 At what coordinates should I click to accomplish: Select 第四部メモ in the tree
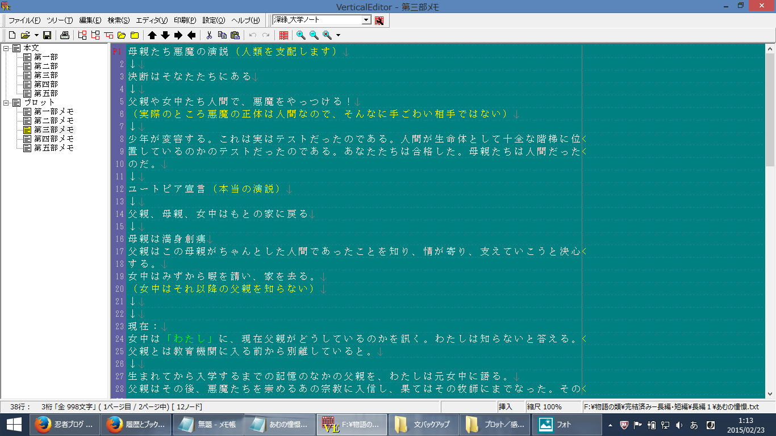[53, 139]
